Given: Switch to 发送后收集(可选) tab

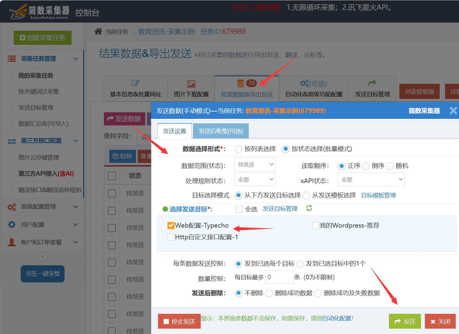Looking at the screenshot, I should pos(221,131).
